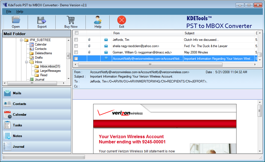This screenshot has height=162, width=265.
Task: Check the box for Jeffords, Tim email
Action: (76, 40)
